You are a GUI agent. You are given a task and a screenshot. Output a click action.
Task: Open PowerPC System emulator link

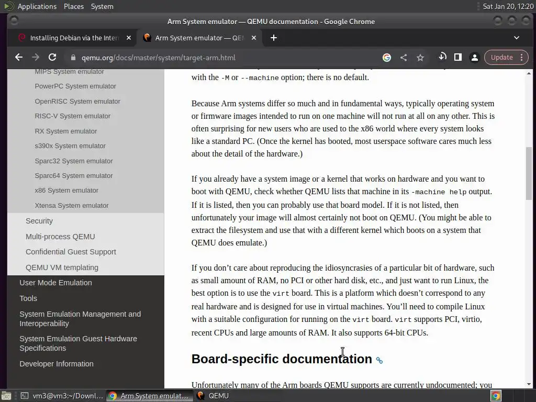75,86
